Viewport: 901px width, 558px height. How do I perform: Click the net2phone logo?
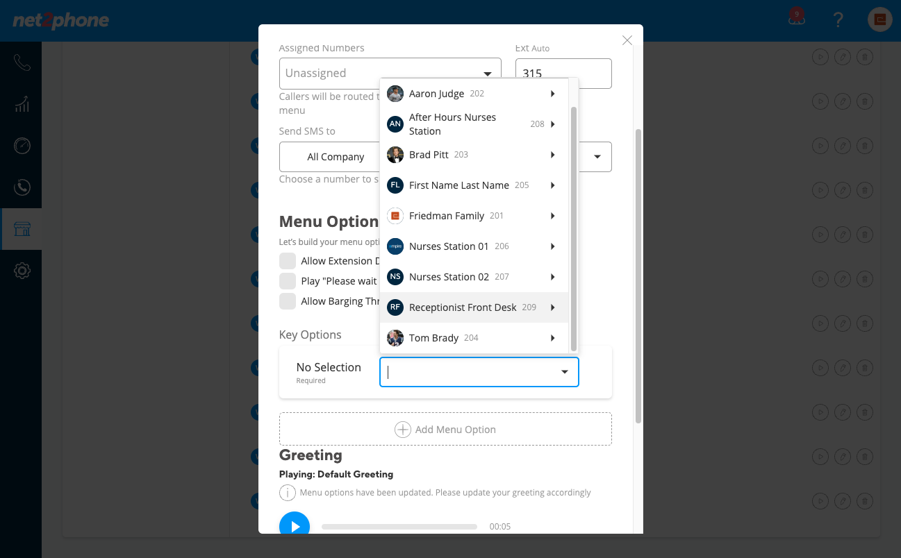coord(61,20)
